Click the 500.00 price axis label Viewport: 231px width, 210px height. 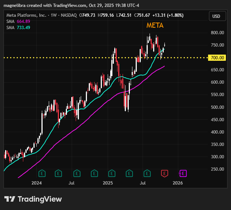(x=217, y=107)
